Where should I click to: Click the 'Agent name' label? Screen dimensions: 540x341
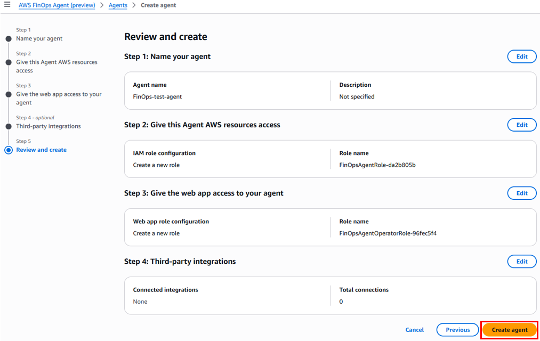coord(150,85)
